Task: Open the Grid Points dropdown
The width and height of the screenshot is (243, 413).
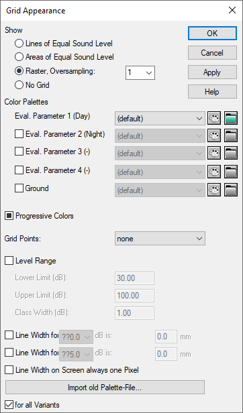Action: 160,239
